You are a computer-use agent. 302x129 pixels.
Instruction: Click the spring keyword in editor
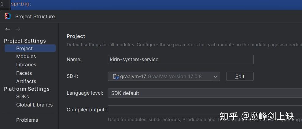[x=20, y=4]
